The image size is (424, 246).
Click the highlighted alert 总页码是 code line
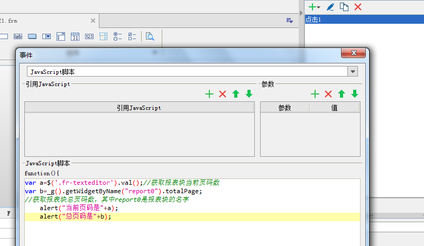coord(192,216)
